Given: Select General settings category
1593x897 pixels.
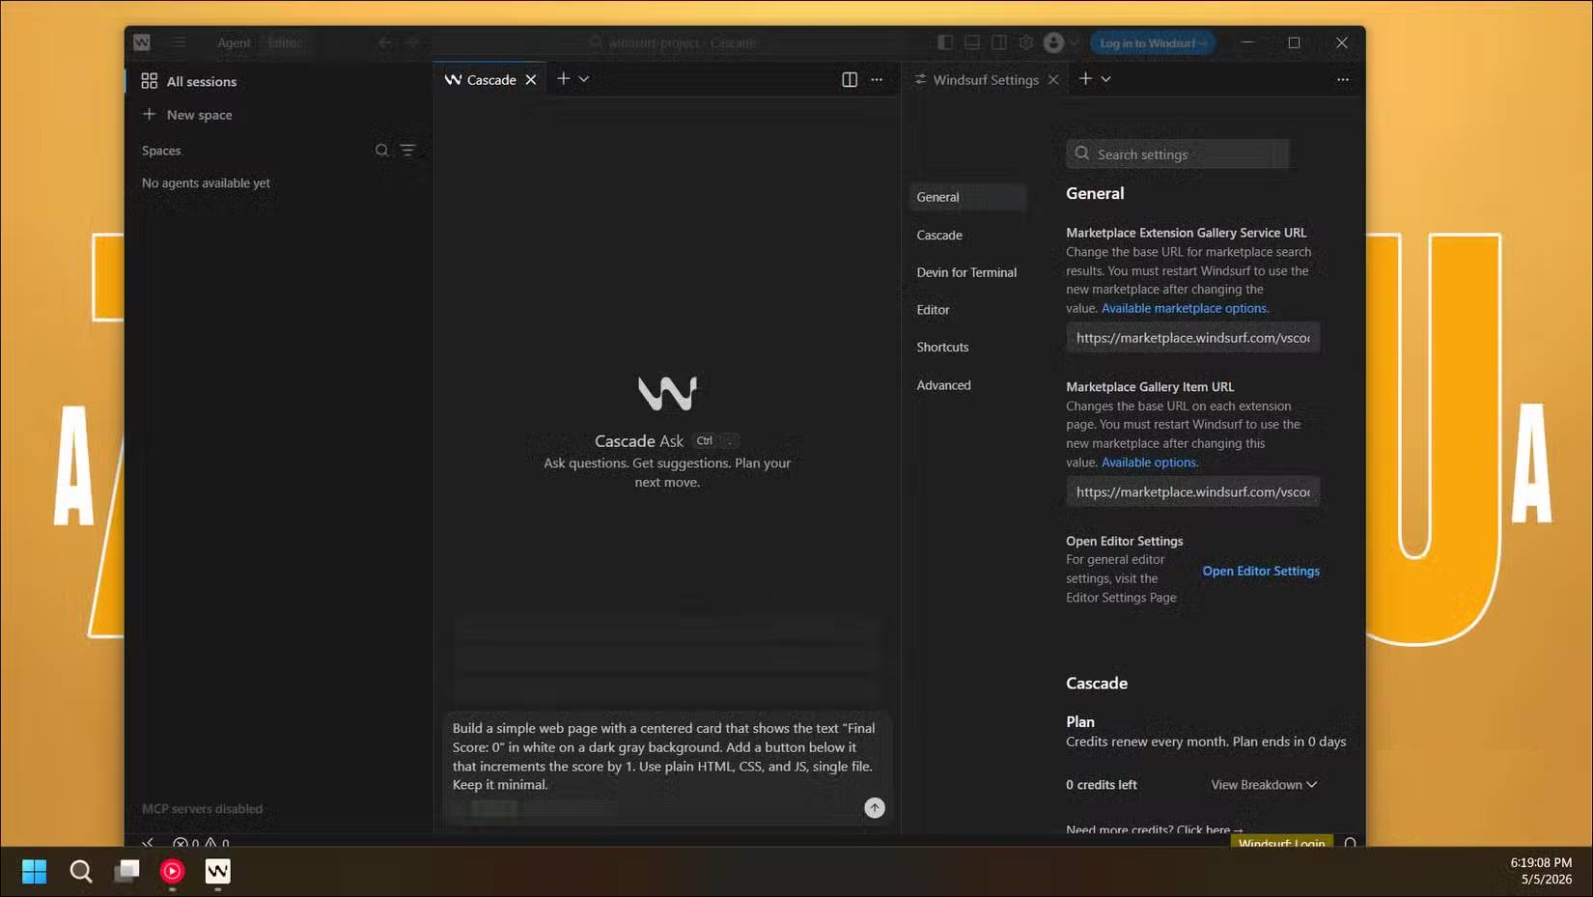Looking at the screenshot, I should coord(967,197).
